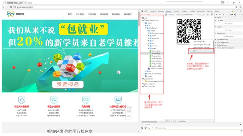This screenshot has width=243, height=136.
Task: Click the web page vertical scrollbar
Action: 139,19
